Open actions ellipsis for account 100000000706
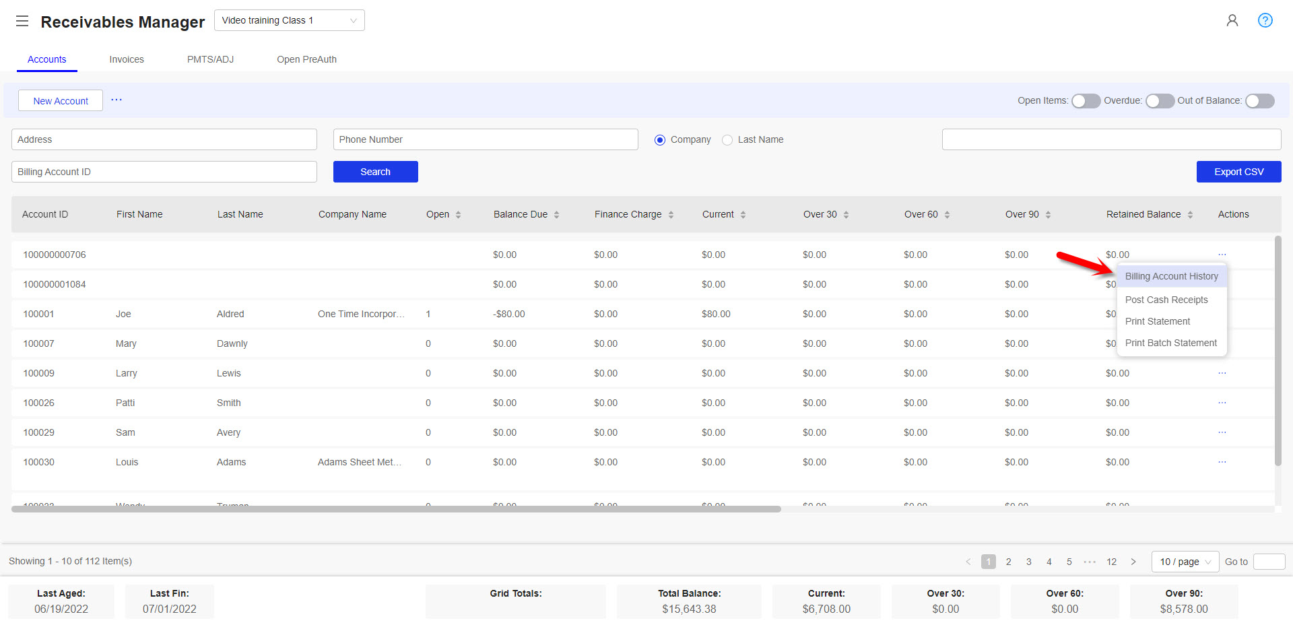Viewport: 1293px width, 631px height. click(1222, 255)
